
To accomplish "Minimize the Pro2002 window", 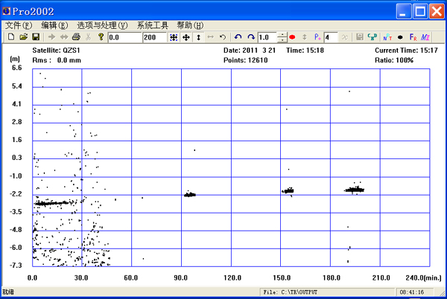I will pyautogui.click(x=403, y=11).
